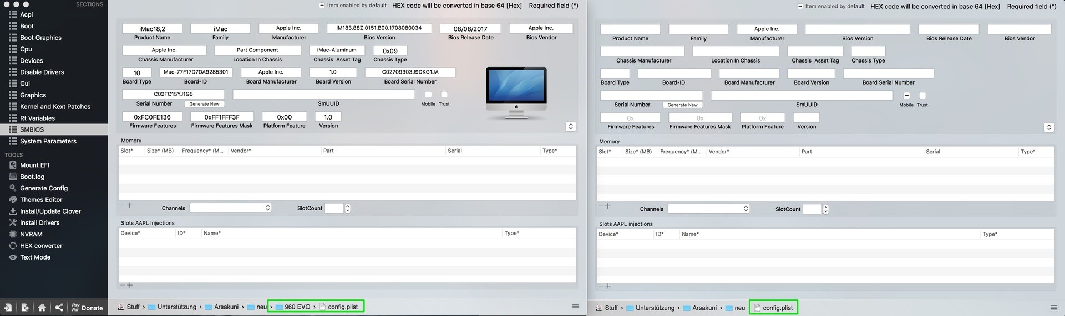Click the Stuff volume in left window path bar
This screenshot has height=316, width=1065.
pyautogui.click(x=129, y=307)
